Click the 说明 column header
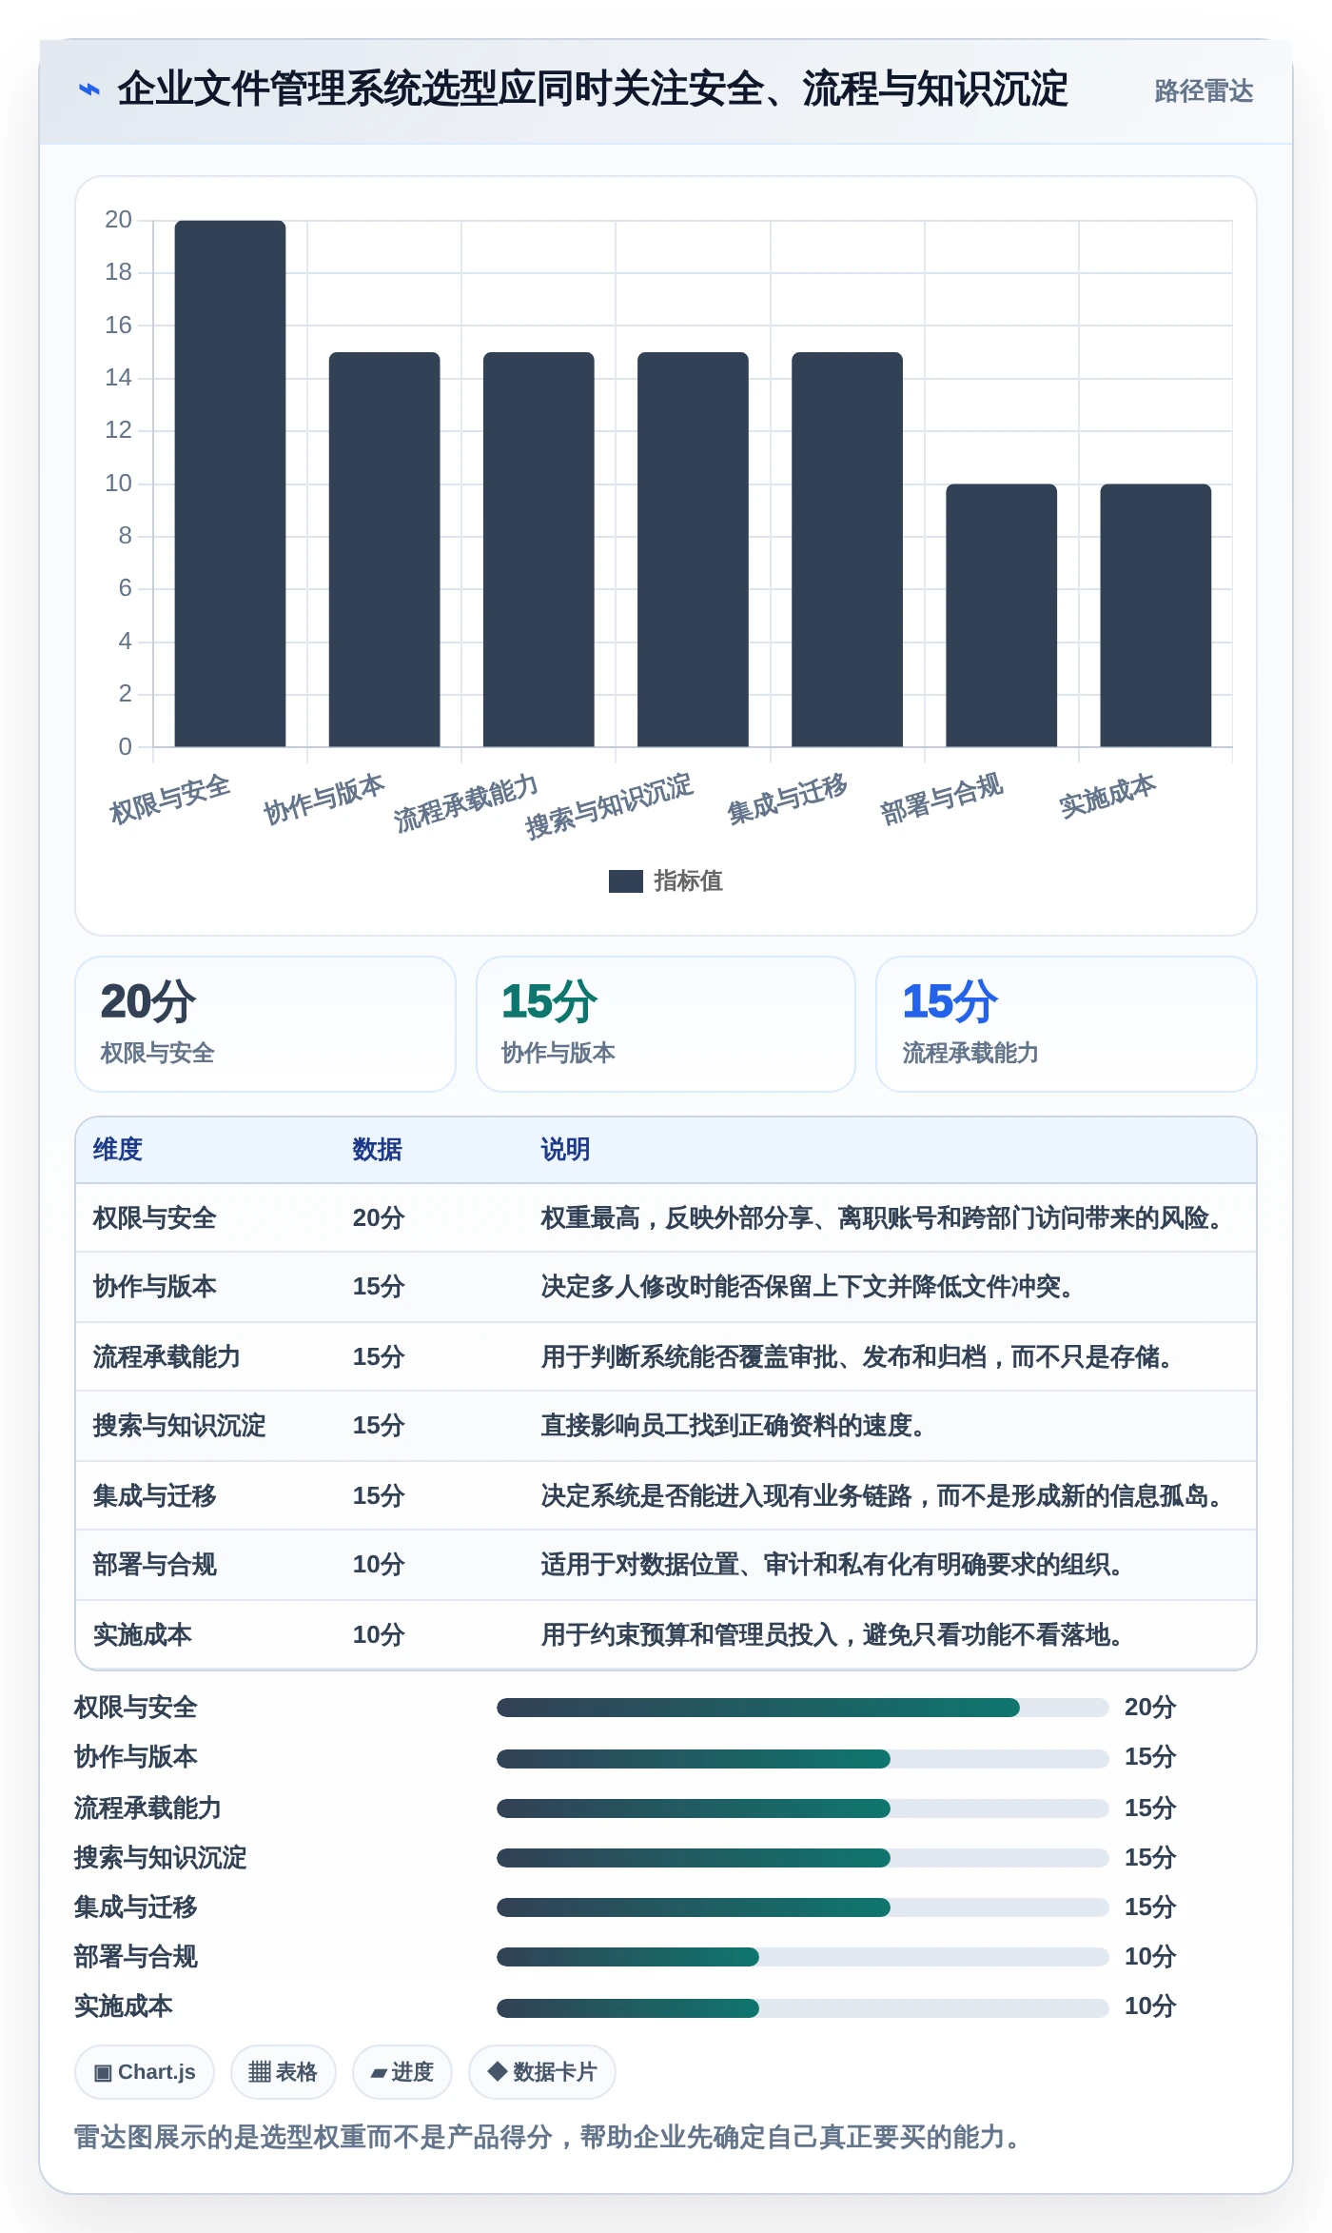This screenshot has width=1332, height=2233. tap(566, 1150)
